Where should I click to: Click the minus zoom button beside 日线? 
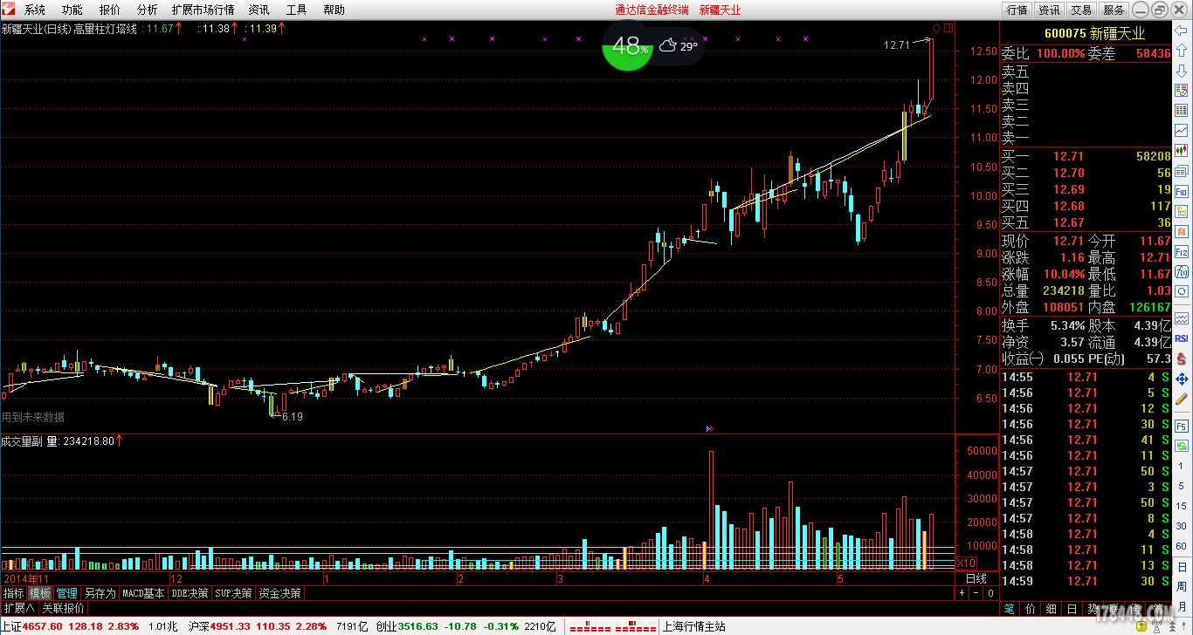976,593
